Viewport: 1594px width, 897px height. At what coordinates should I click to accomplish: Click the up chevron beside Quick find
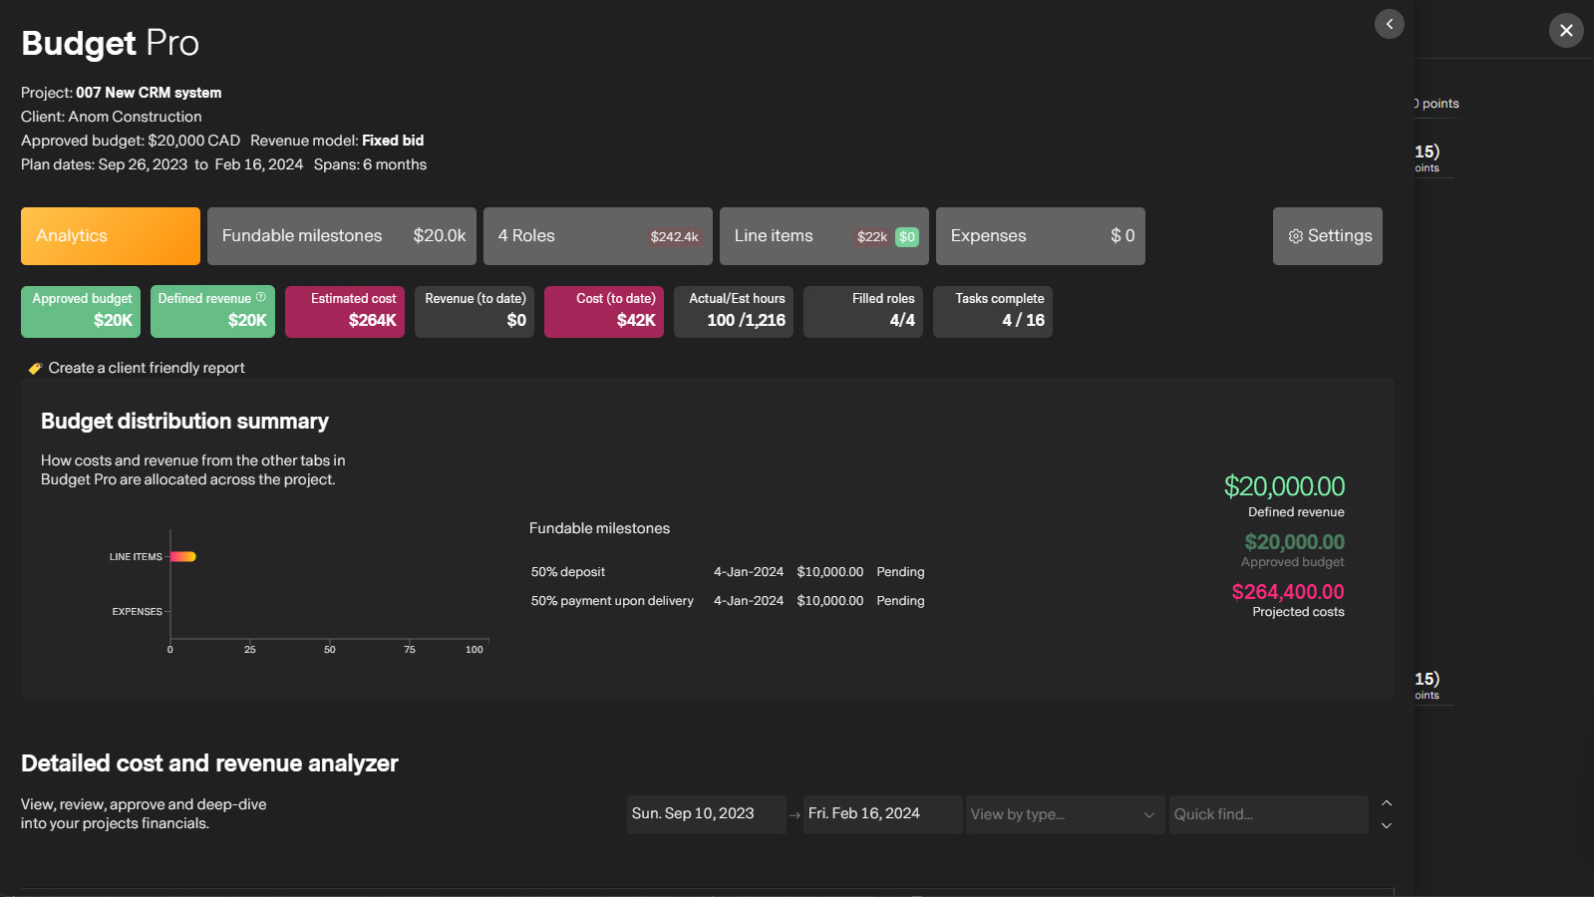coord(1386,803)
